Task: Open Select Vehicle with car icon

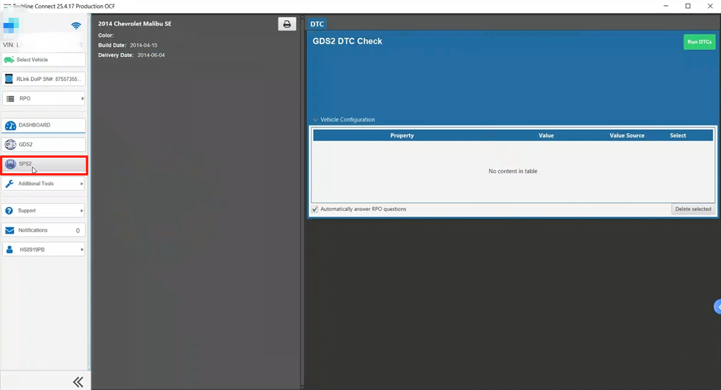Action: (44, 60)
